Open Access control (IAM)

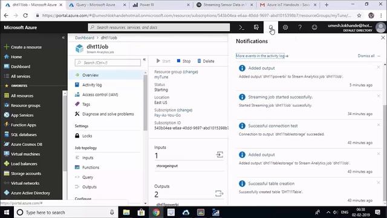[x=100, y=94]
